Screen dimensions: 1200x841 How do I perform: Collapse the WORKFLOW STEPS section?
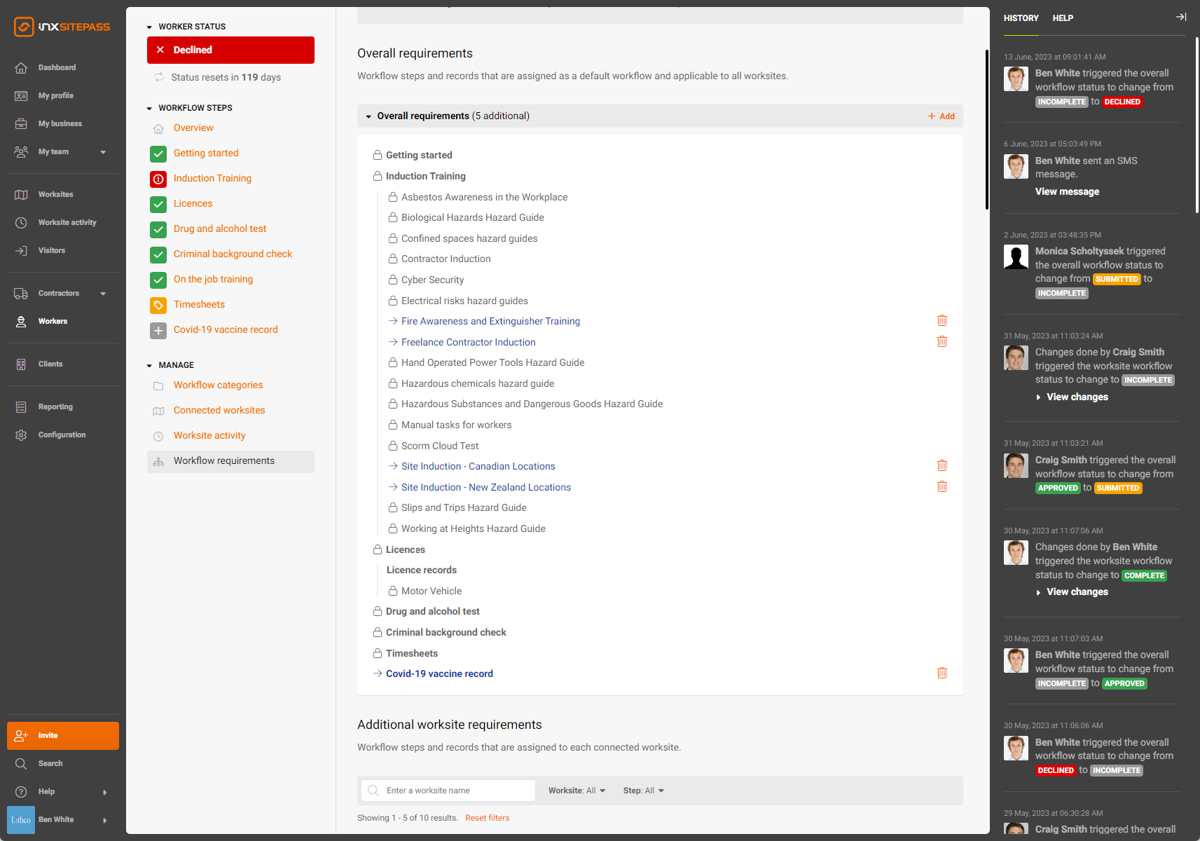pos(149,108)
